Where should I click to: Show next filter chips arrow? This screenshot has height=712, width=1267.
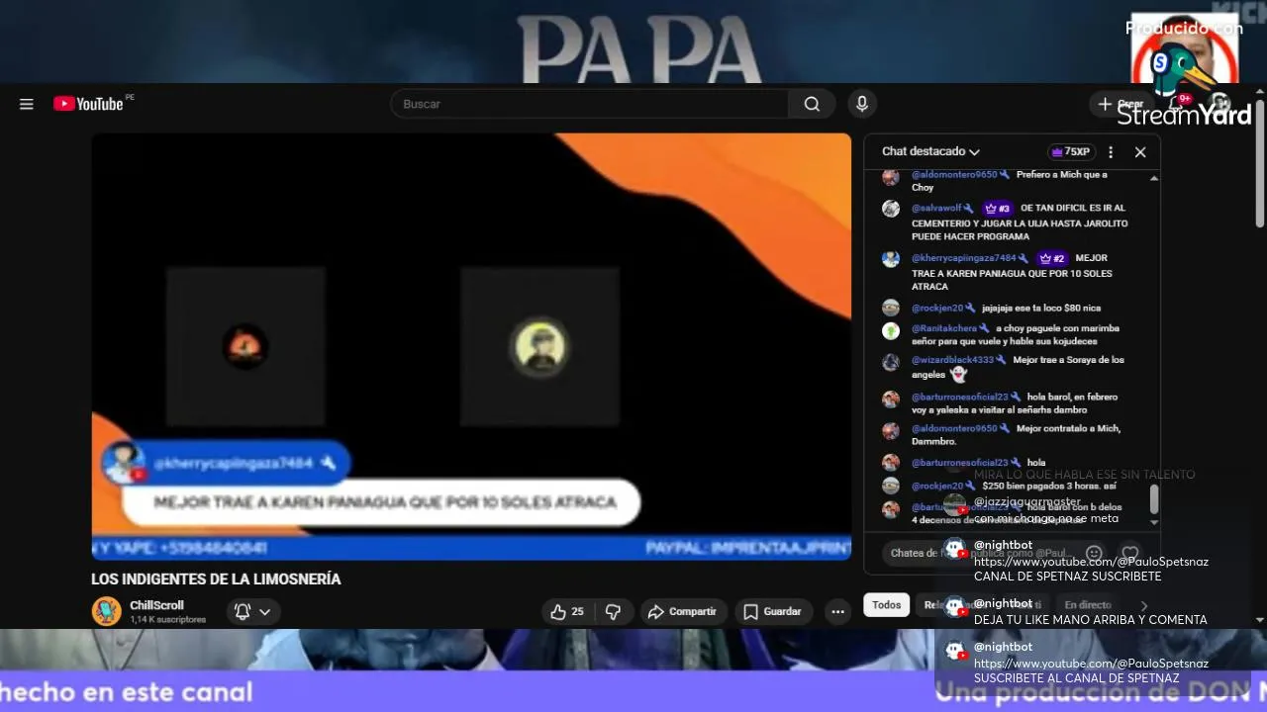coord(1143,605)
